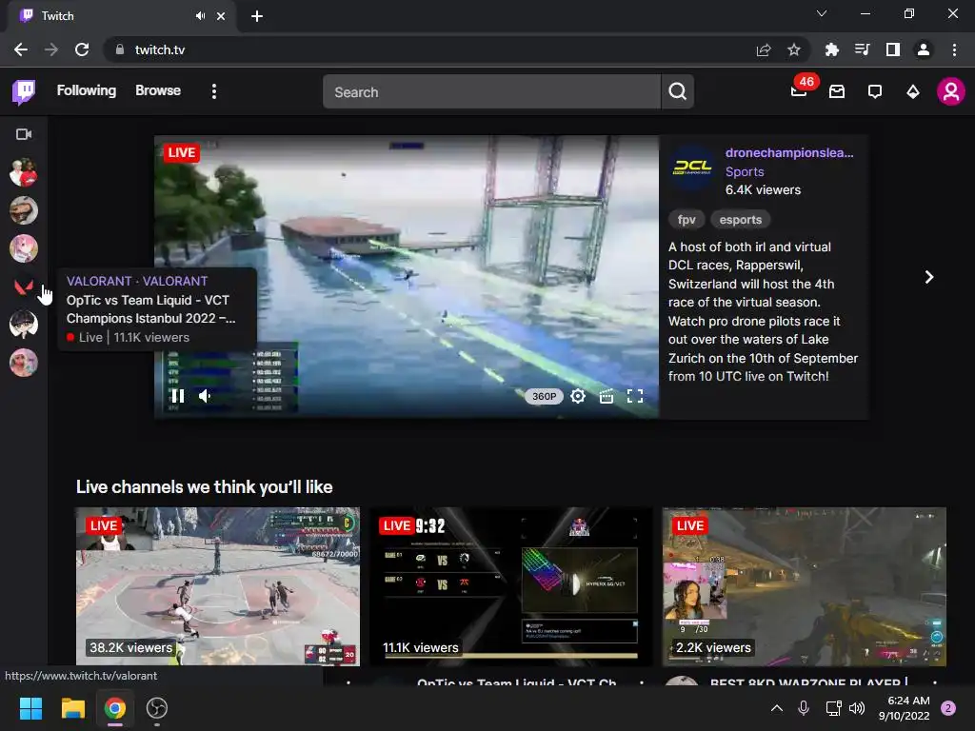Image resolution: width=975 pixels, height=731 pixels.
Task: Open the second sidebar channel avatar
Action: click(x=24, y=210)
